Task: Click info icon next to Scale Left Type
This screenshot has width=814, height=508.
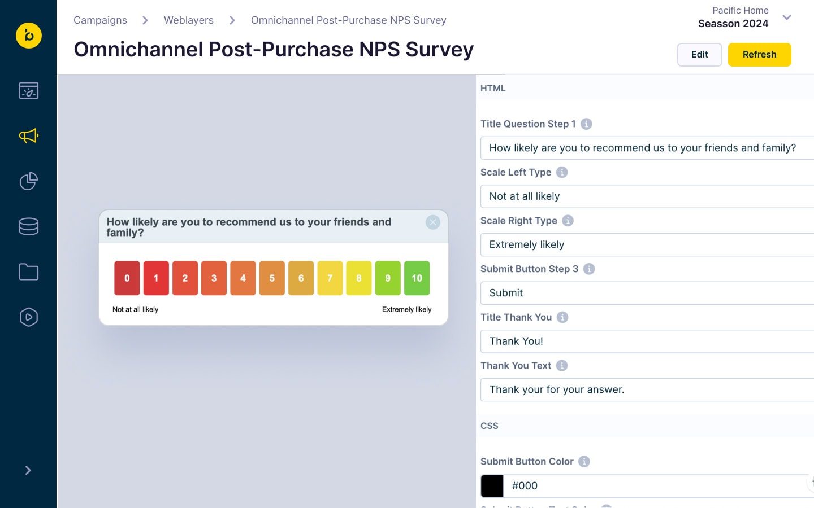Action: click(562, 172)
